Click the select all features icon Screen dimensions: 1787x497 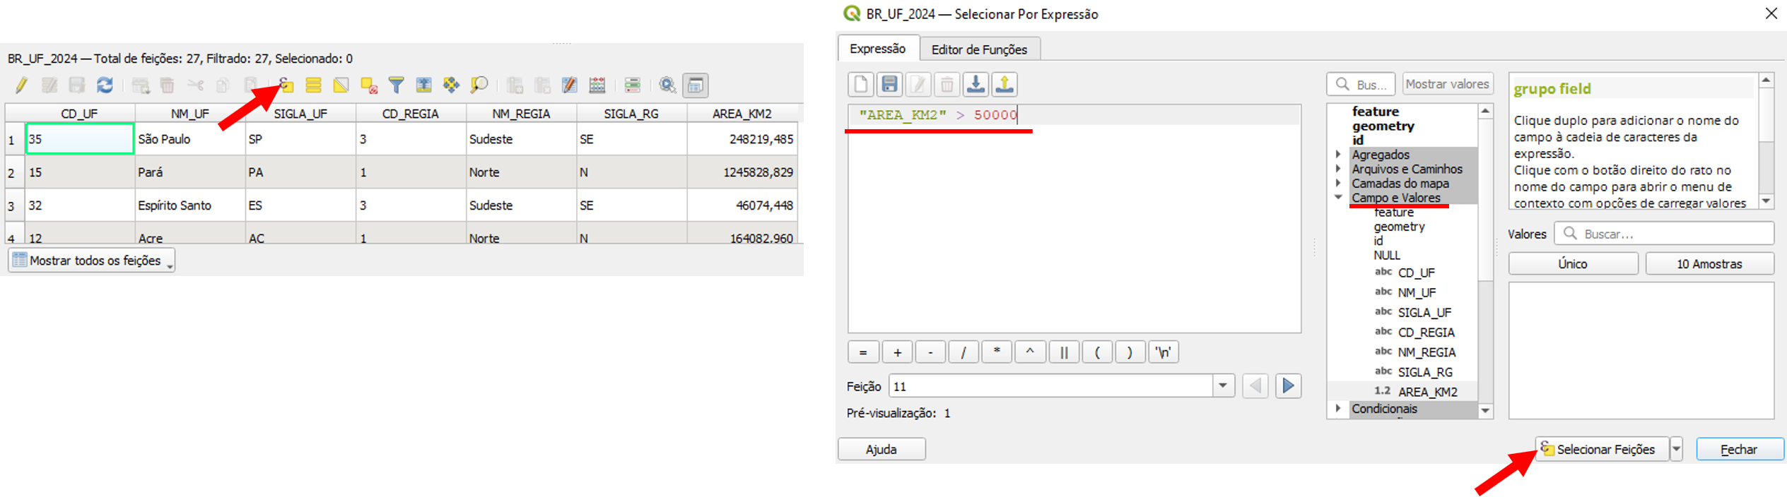point(313,85)
